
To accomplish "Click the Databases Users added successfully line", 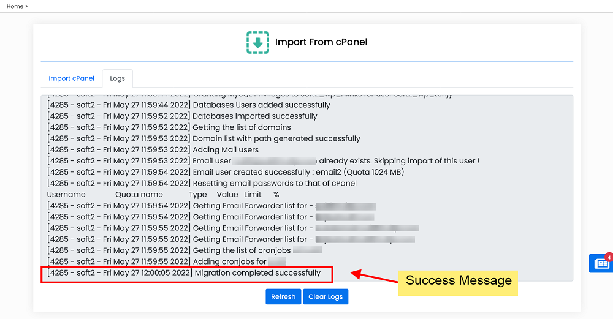I will (x=189, y=105).
